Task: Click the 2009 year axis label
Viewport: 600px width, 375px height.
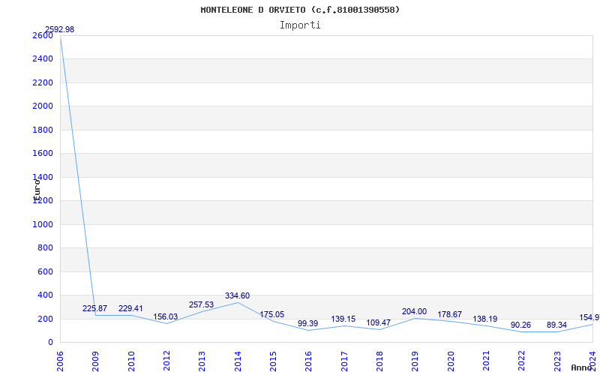Action: [x=96, y=361]
